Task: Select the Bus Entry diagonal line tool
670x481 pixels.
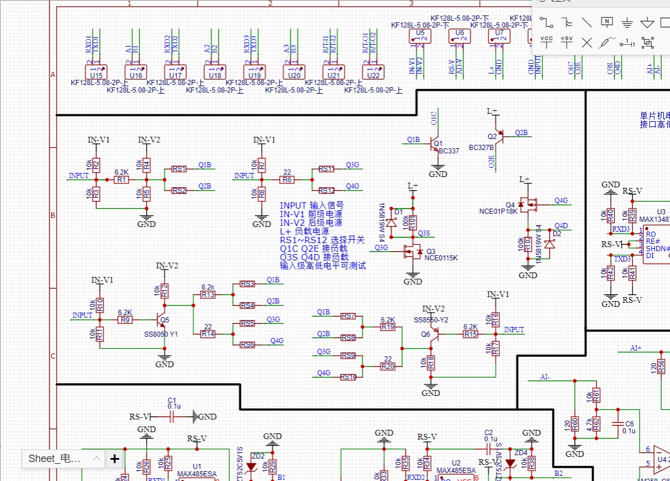Action: pos(587,22)
